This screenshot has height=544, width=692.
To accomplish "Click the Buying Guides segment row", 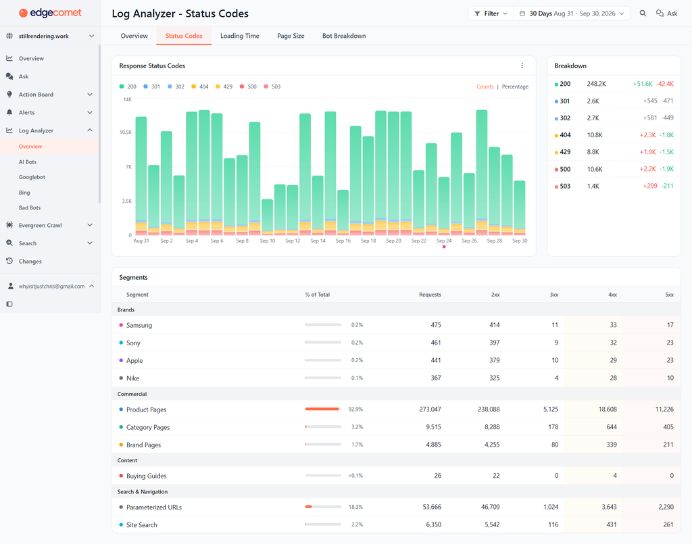I will point(396,476).
